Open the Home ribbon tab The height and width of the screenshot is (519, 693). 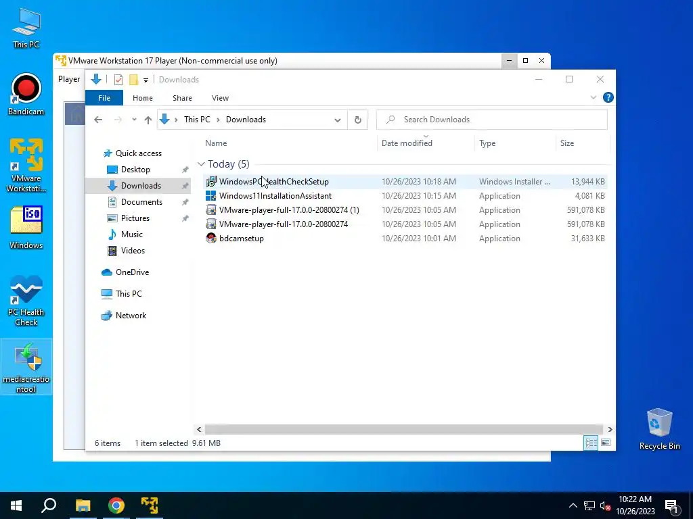(143, 98)
